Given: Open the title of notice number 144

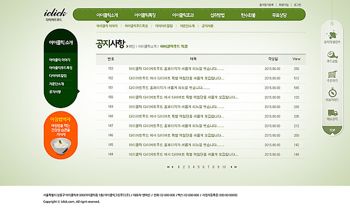Looking at the screenshot, I should [x=184, y=155].
